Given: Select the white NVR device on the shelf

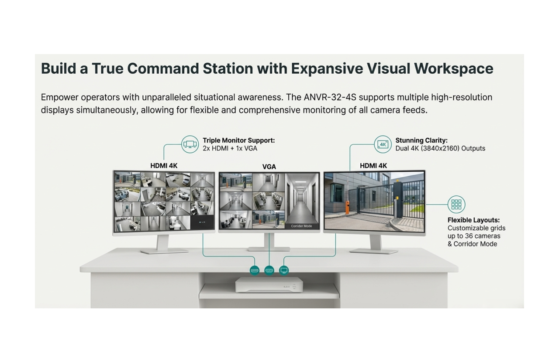Looking at the screenshot, I should coord(269,285).
